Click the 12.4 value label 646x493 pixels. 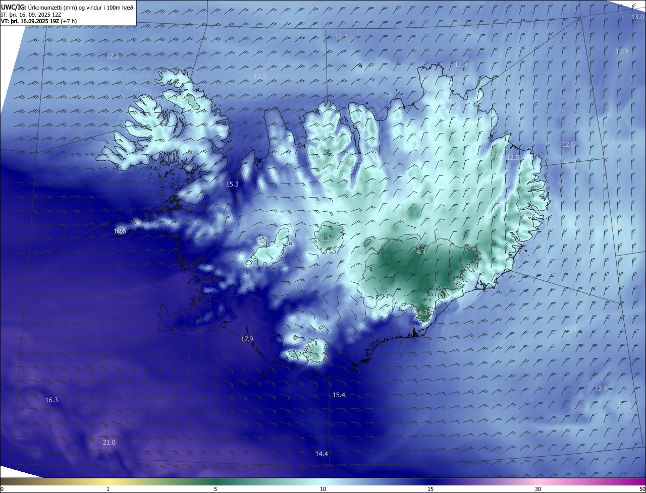point(461,65)
